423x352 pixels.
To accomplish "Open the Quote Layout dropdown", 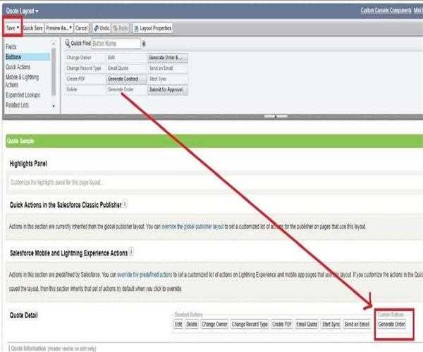I will (22, 11).
